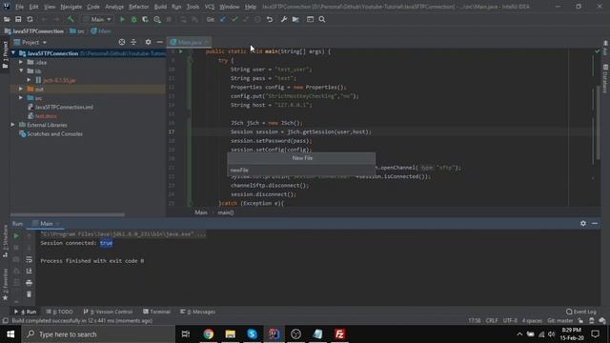The width and height of the screenshot is (610, 343).
Task: Open Project Structure toolbar icon
Action: [295, 19]
